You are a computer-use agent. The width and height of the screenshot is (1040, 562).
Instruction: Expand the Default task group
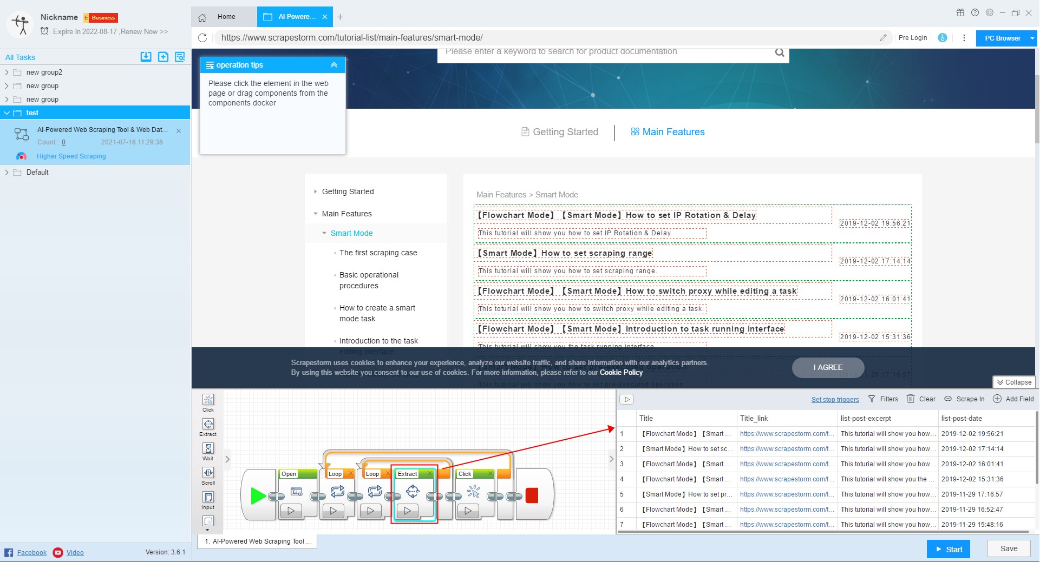click(6, 173)
